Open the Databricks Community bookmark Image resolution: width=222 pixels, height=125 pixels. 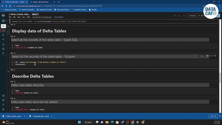(79, 10)
